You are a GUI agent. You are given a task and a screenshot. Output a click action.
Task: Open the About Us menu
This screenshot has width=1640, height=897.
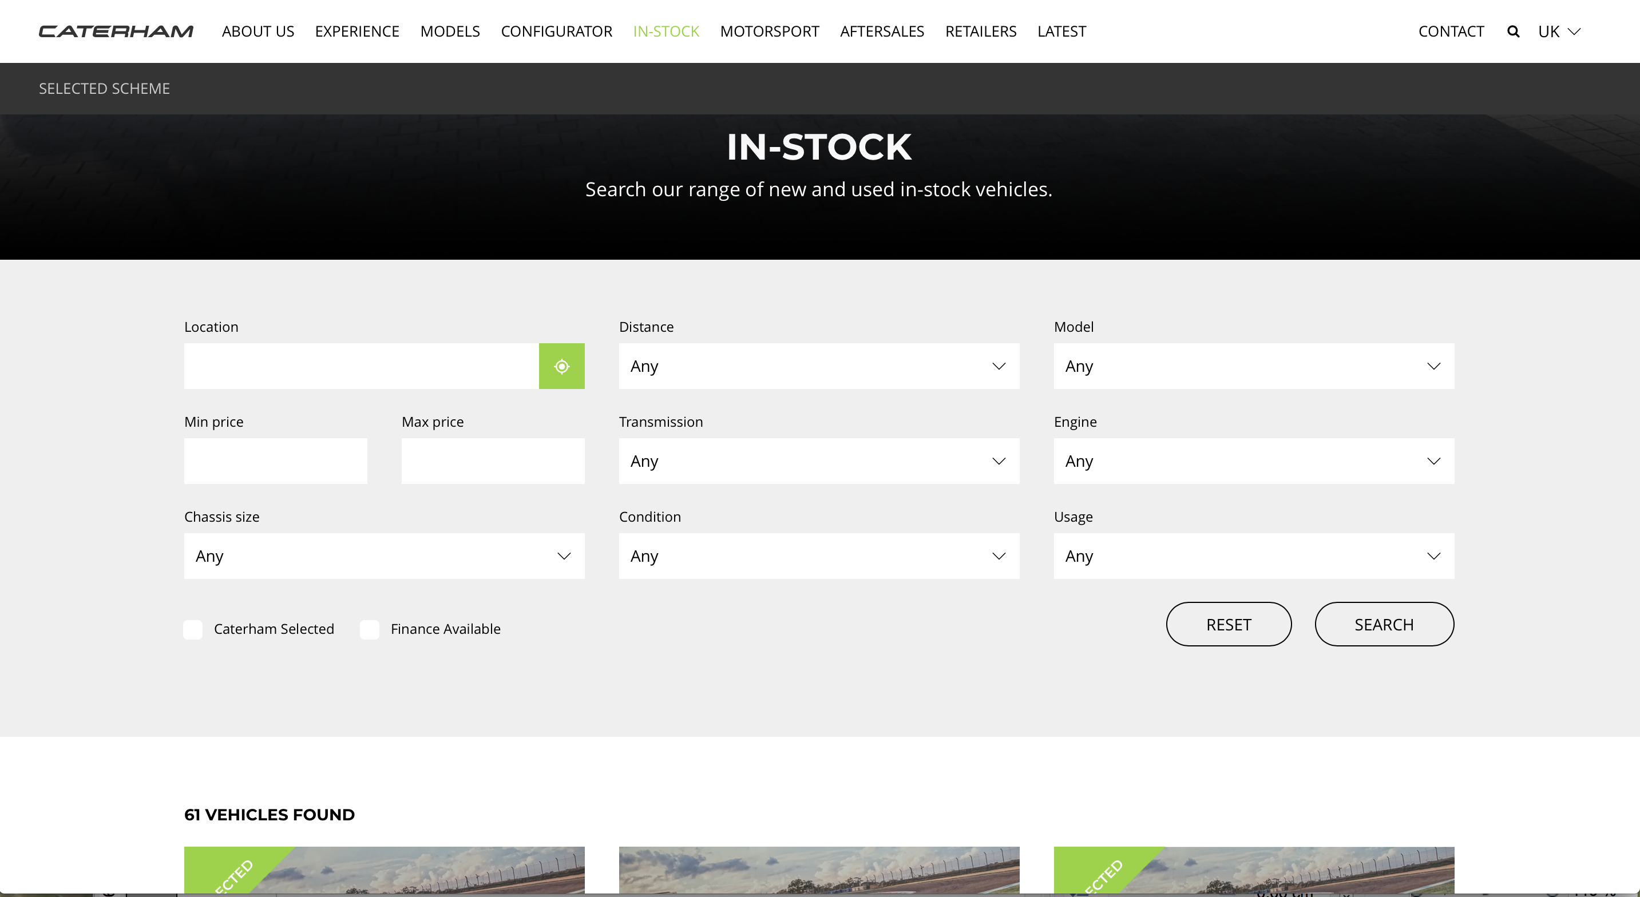(258, 31)
